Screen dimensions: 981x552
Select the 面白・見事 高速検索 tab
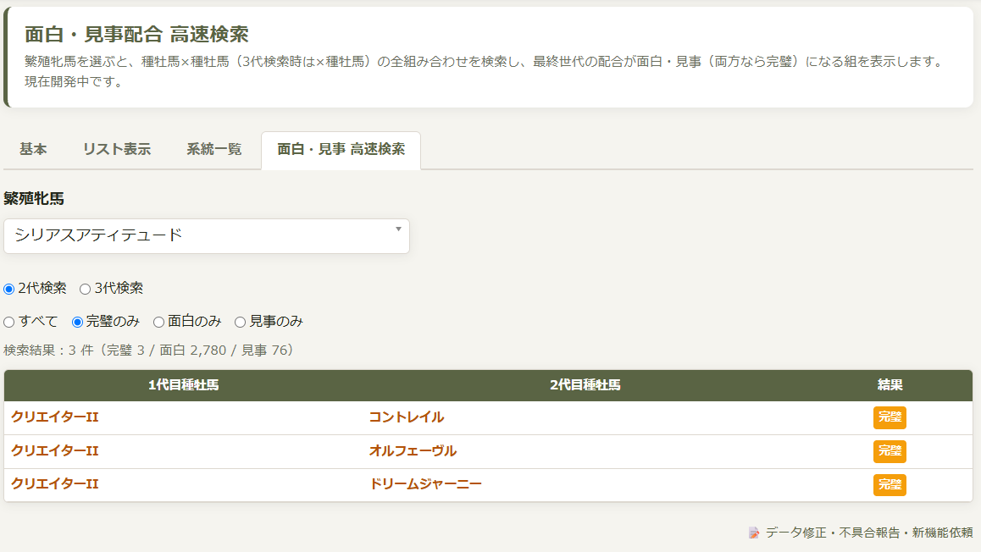(341, 149)
